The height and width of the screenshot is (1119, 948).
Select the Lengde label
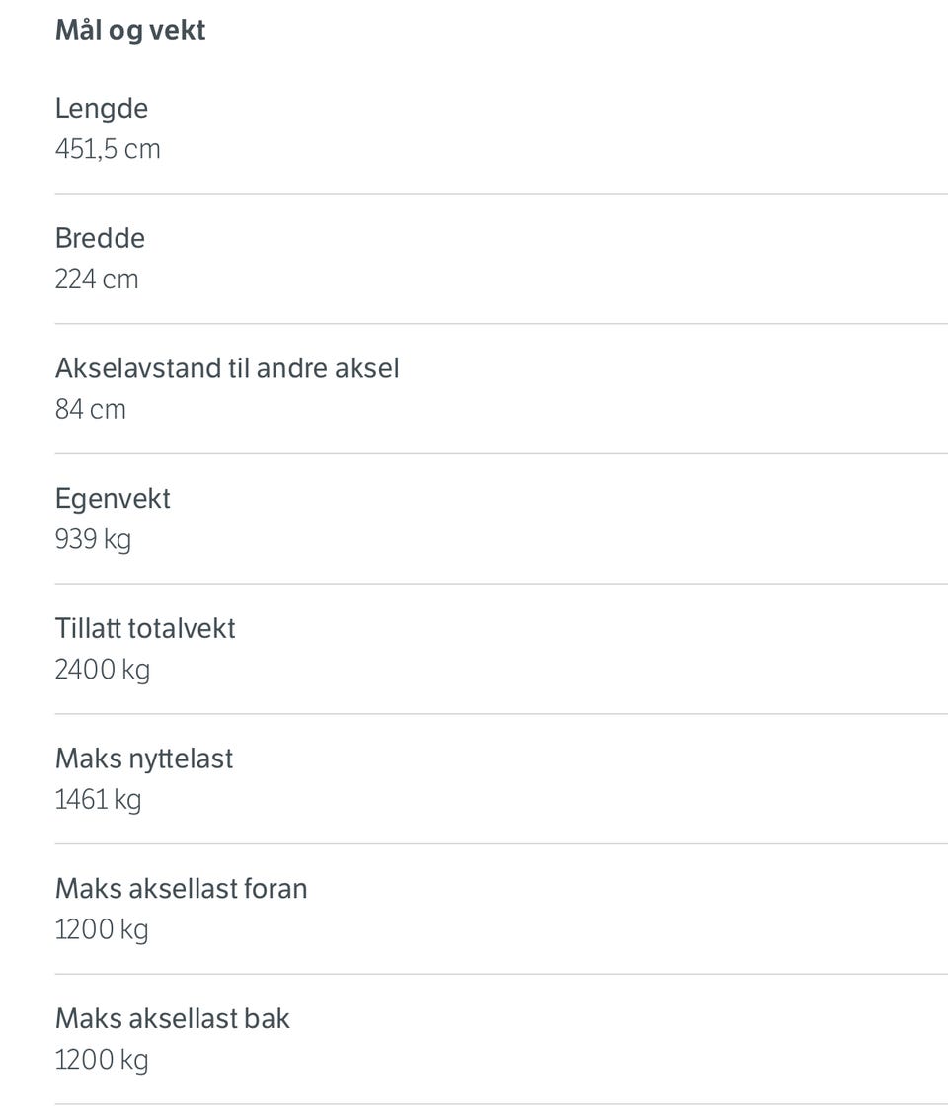click(x=102, y=108)
